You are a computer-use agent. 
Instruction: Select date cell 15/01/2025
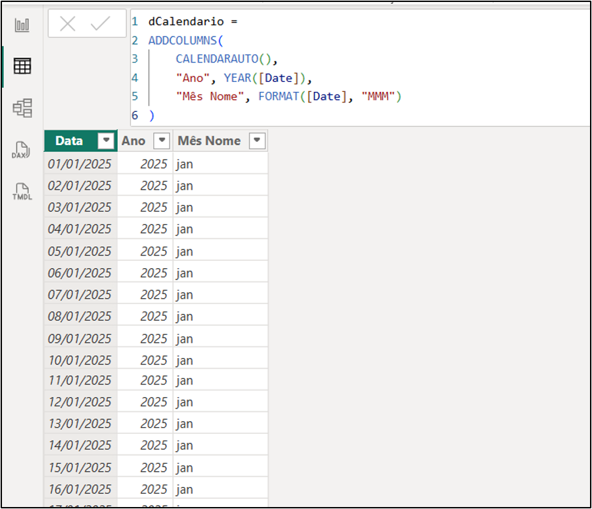(x=80, y=467)
